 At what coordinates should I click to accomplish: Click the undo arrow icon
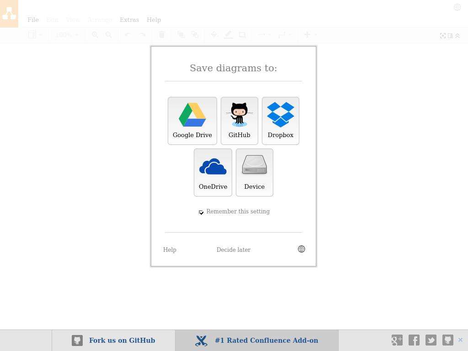128,35
